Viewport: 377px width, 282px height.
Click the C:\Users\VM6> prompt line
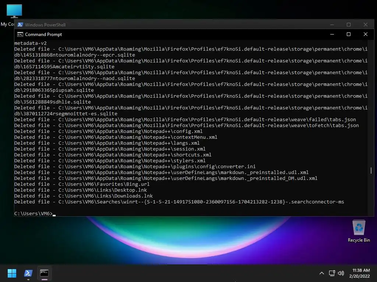pyautogui.click(x=34, y=213)
